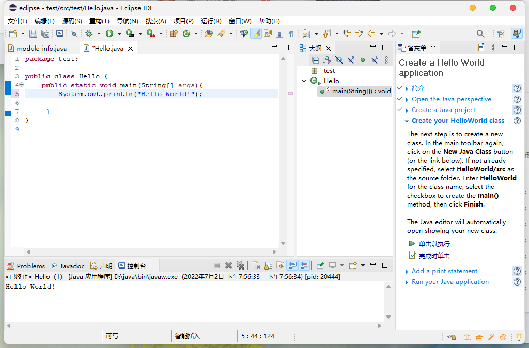Save the file with the Save icon
This screenshot has width=529, height=348.
pyautogui.click(x=33, y=34)
